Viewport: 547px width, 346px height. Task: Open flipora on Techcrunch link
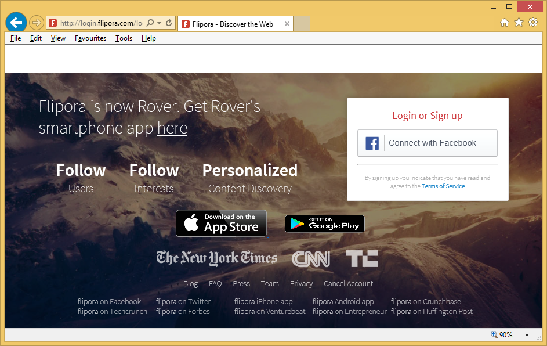point(113,311)
